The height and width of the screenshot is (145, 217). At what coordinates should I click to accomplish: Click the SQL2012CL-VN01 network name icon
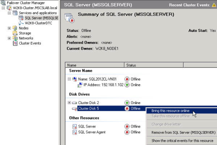coord(75,79)
